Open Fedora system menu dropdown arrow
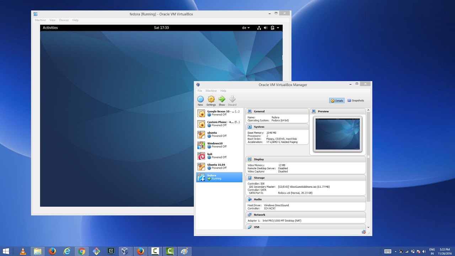This screenshot has height=256, width=455. [278, 28]
